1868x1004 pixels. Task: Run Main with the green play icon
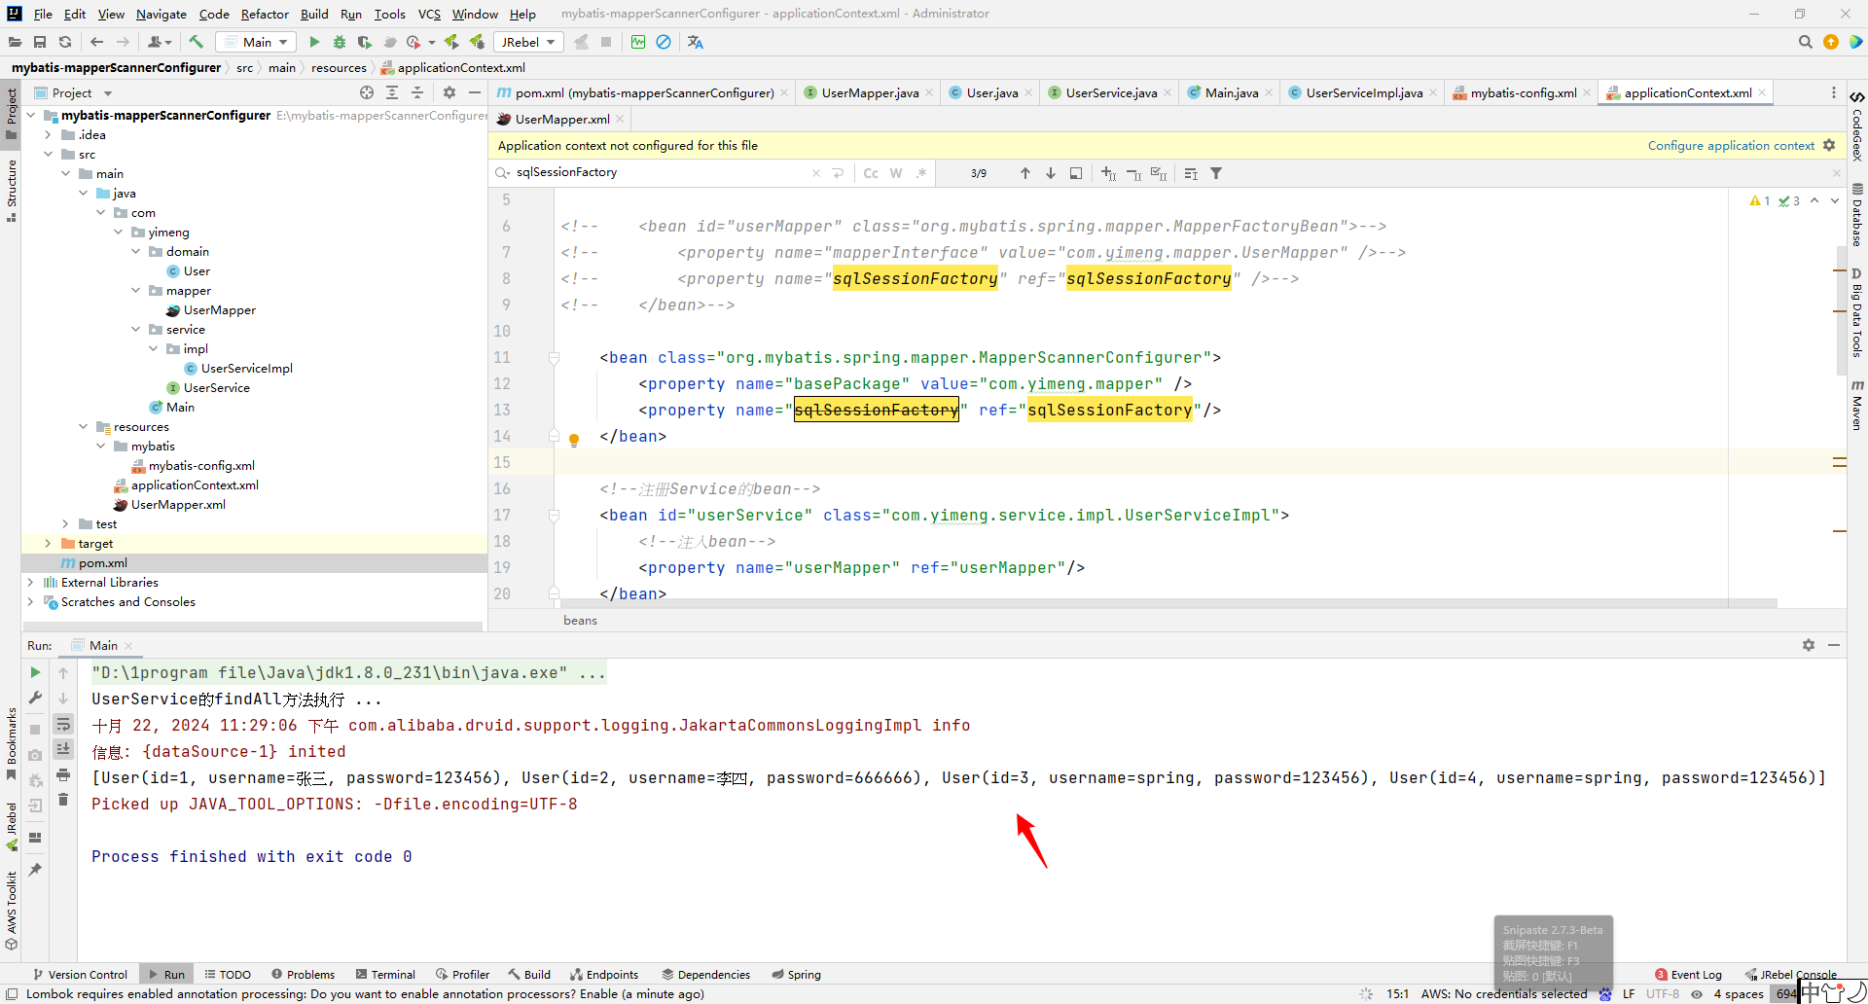(314, 42)
